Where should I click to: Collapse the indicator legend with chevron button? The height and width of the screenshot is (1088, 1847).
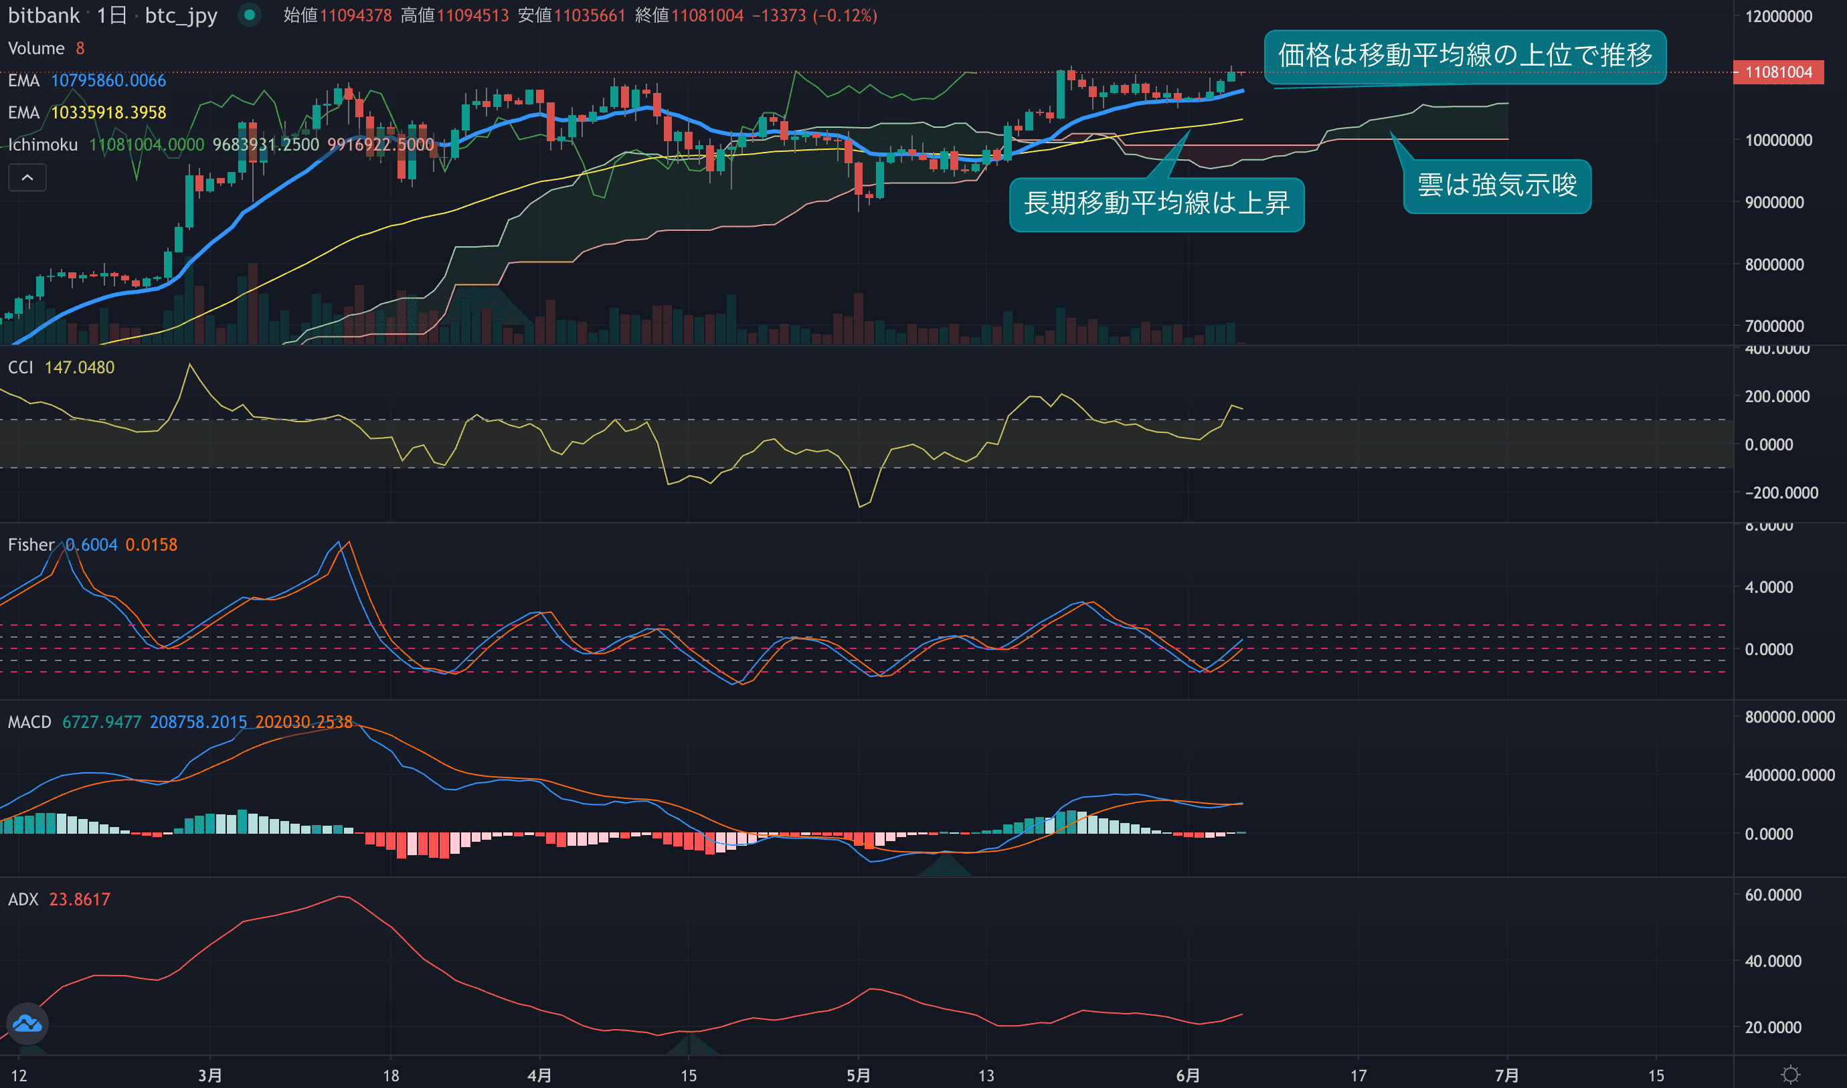pos(27,177)
